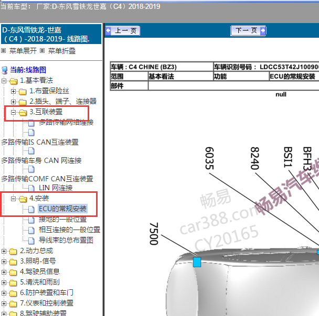Select 5.清洗和雨刮 folder label
Image resolution: width=319 pixels, height=316 pixels.
(40, 282)
